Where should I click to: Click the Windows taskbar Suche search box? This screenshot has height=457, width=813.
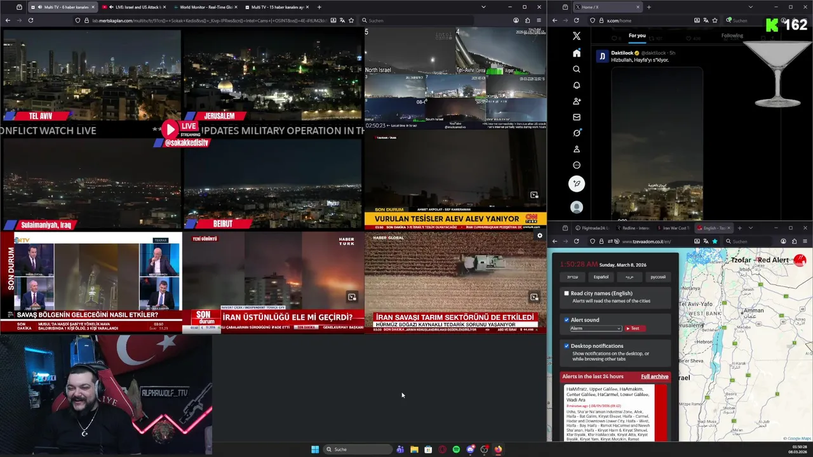coord(358,449)
